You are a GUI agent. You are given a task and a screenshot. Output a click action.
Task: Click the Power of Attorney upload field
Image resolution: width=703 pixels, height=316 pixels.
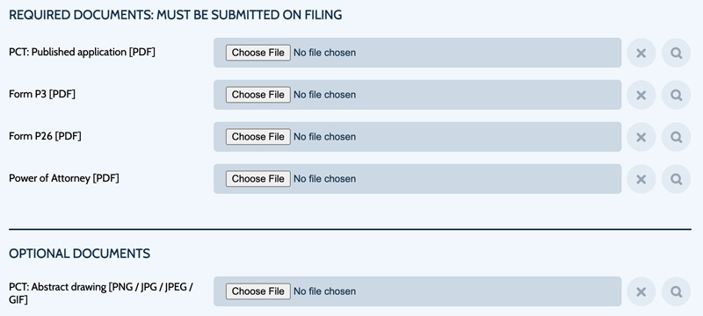[x=417, y=179]
